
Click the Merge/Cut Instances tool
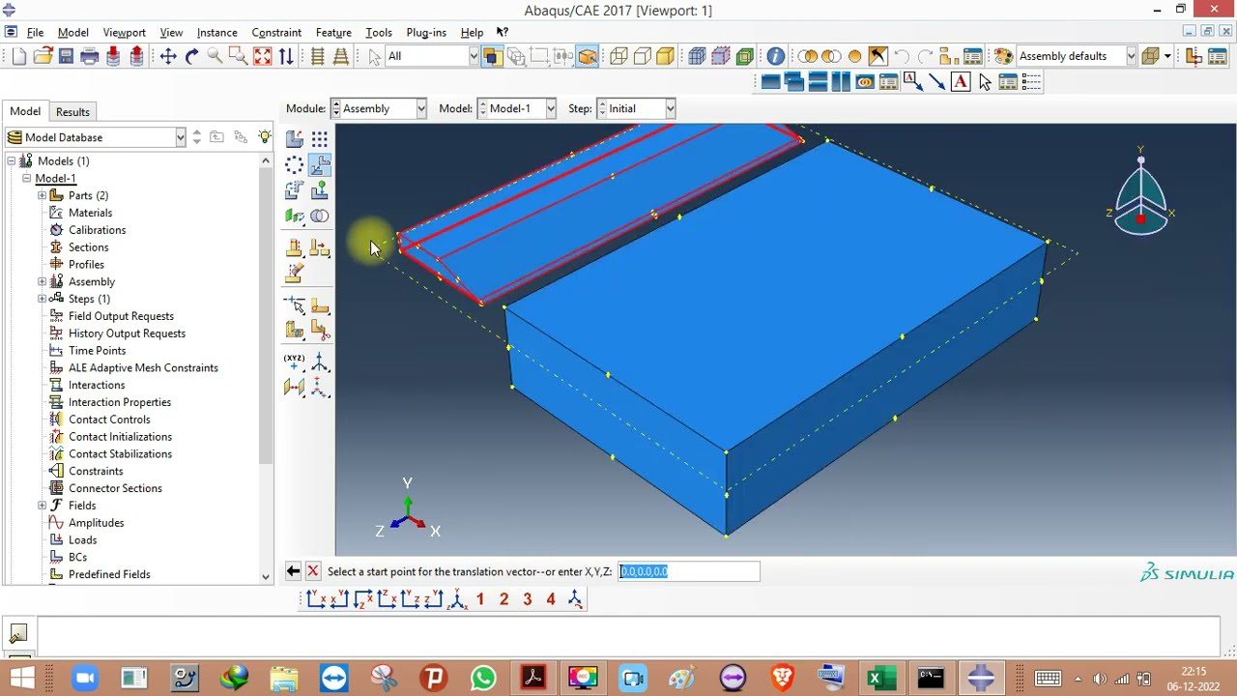point(320,216)
